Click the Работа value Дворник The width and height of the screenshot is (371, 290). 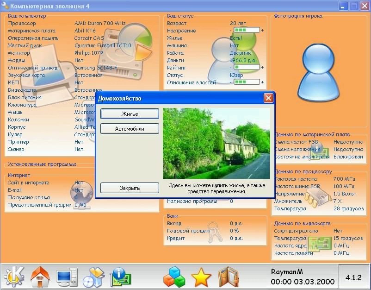click(x=240, y=53)
